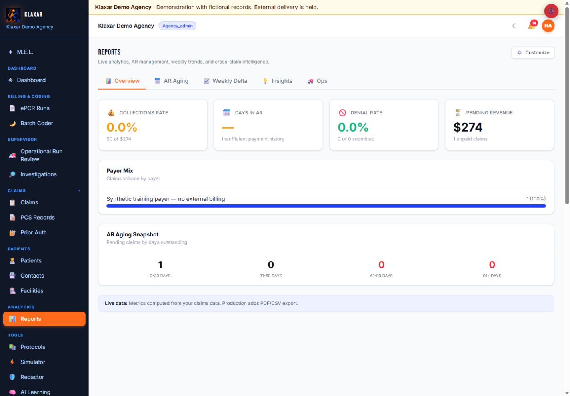Click the Collections Rate 0.0% value
The height and width of the screenshot is (396, 570).
coord(122,127)
